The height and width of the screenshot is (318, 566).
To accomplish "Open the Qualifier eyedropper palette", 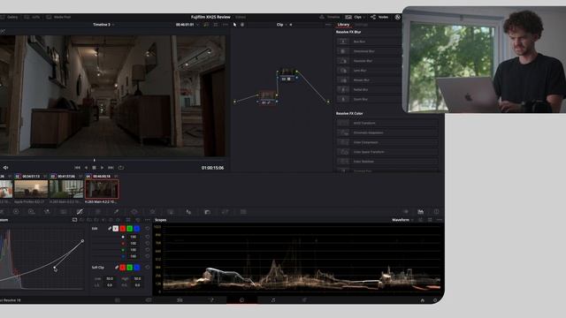I will 116,212.
